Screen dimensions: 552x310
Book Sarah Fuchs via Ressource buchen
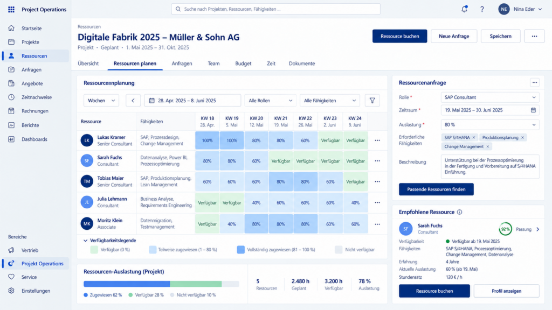pos(434,291)
